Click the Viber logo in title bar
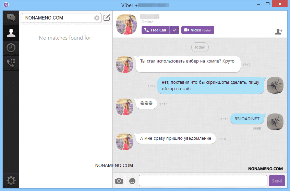Viewport: 290px width, 191px height. pos(5,5)
